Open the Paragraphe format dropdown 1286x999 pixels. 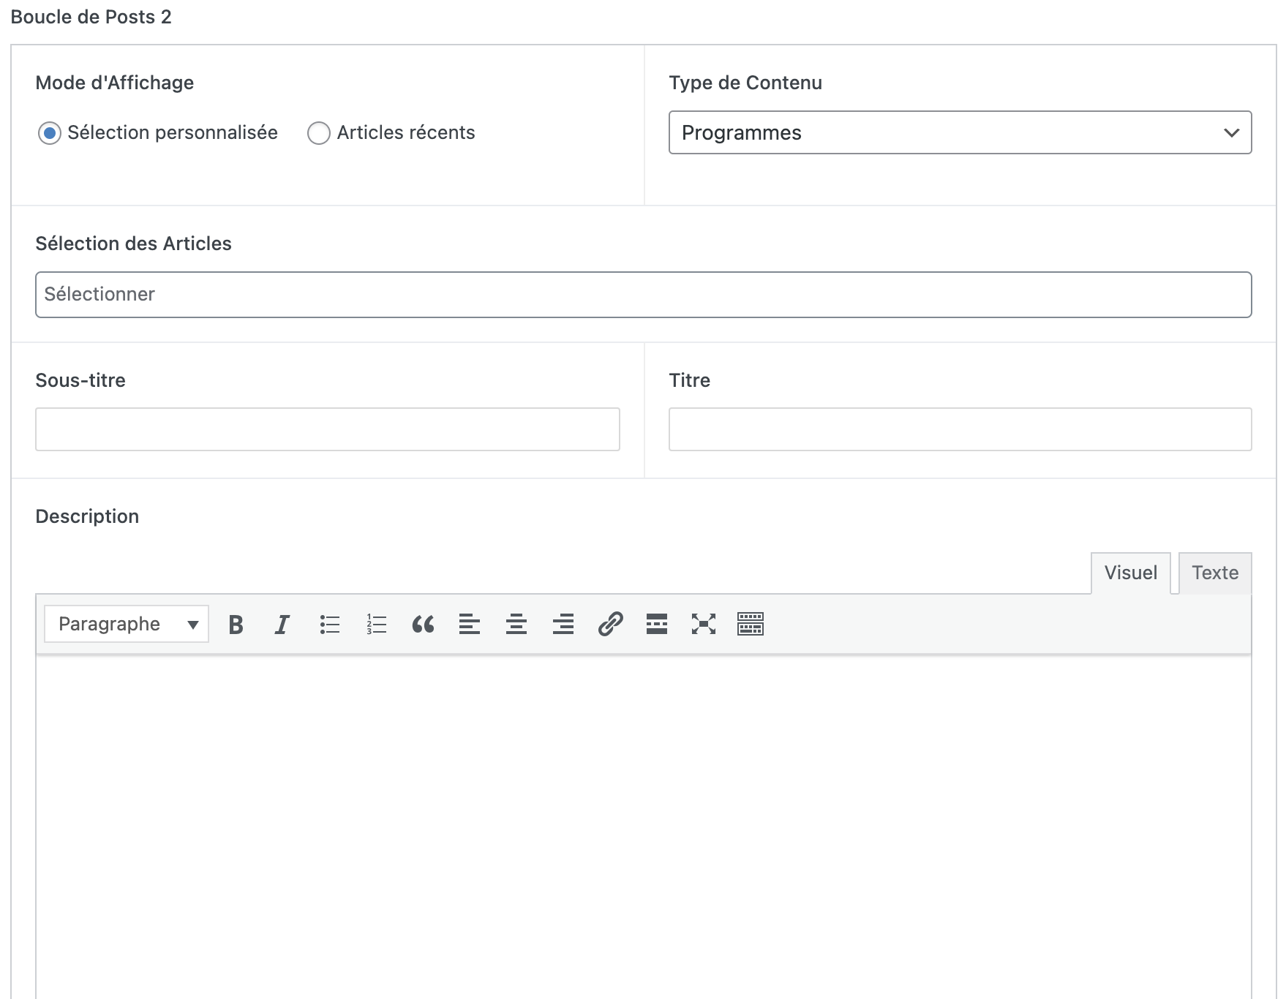pyautogui.click(x=127, y=625)
